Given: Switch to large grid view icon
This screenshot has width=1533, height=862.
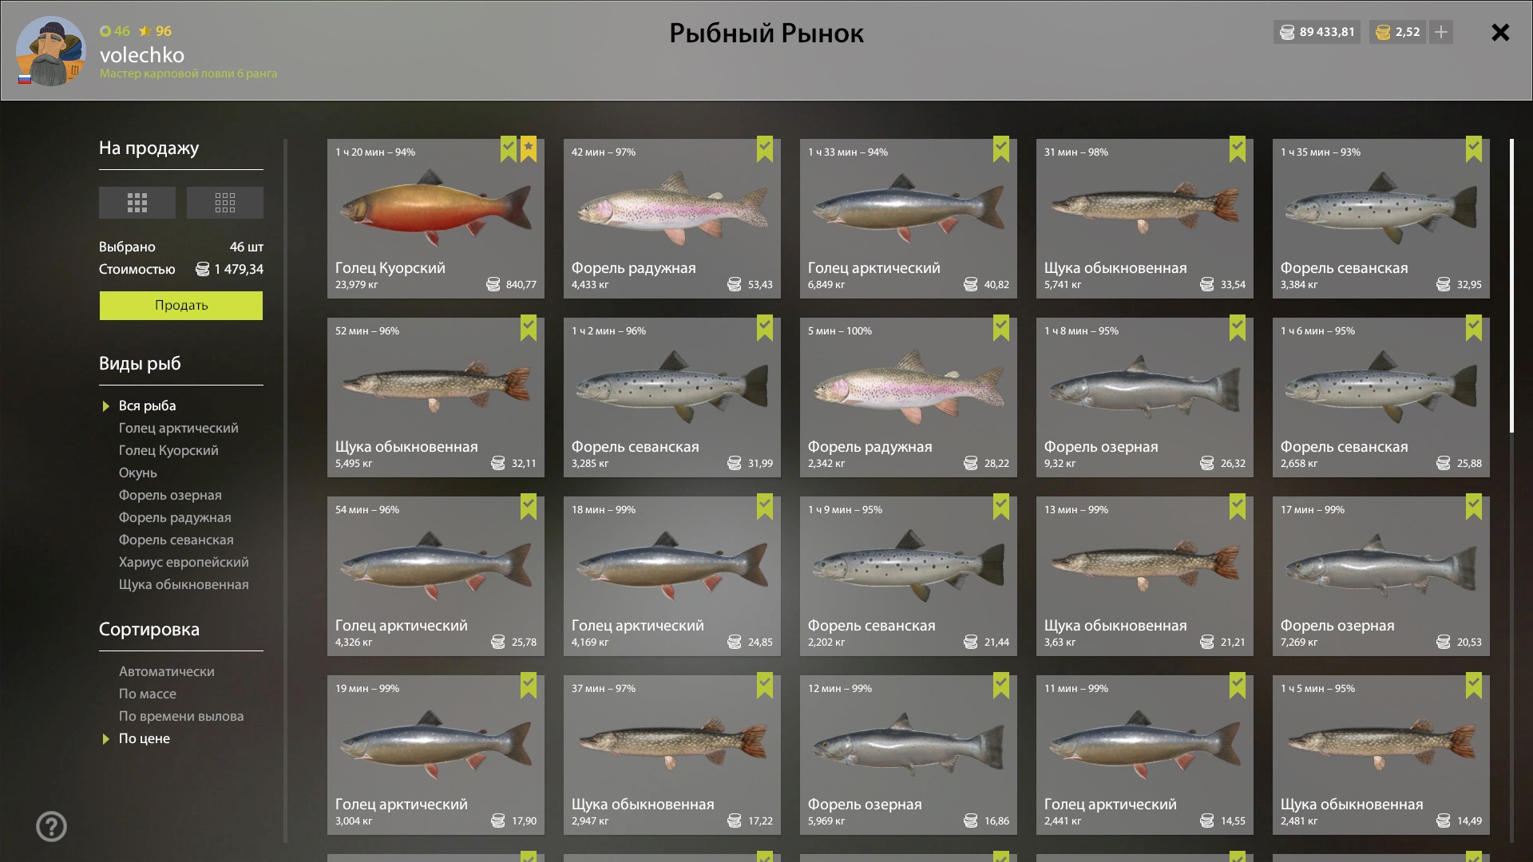Looking at the screenshot, I should 137,203.
